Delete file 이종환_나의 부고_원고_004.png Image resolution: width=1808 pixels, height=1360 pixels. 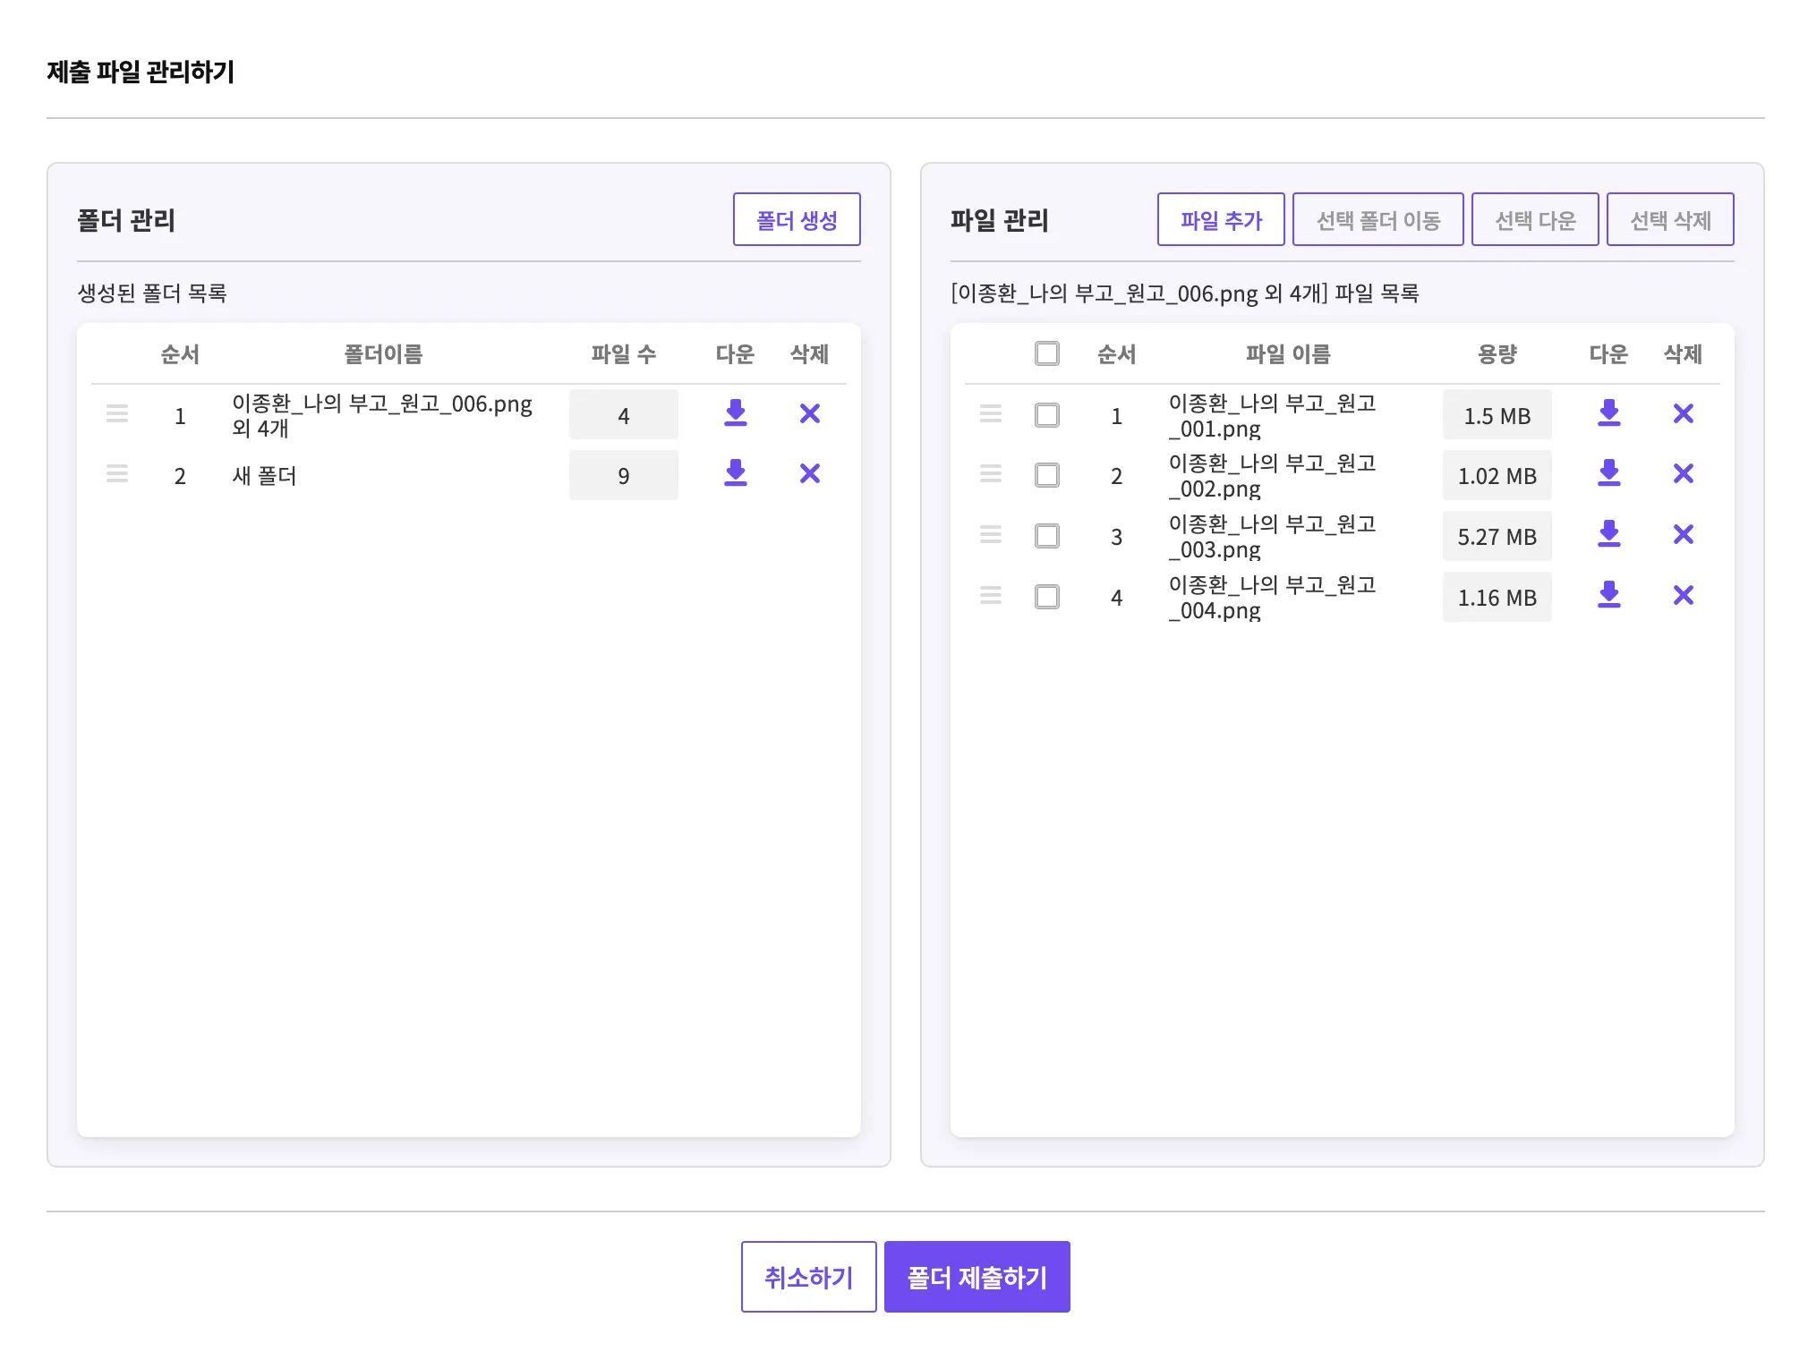click(1683, 595)
